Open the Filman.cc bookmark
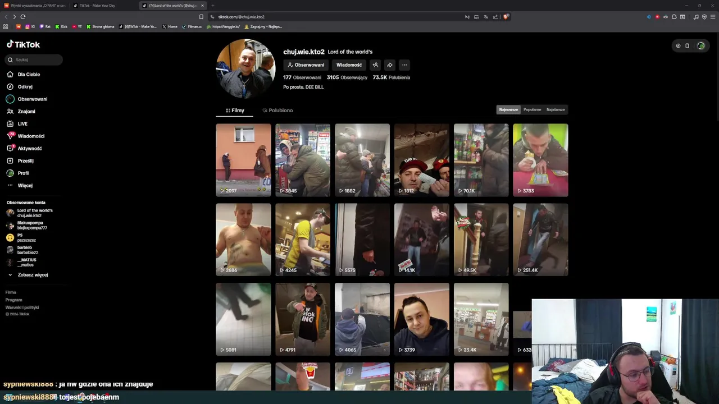The image size is (719, 404). click(x=192, y=26)
